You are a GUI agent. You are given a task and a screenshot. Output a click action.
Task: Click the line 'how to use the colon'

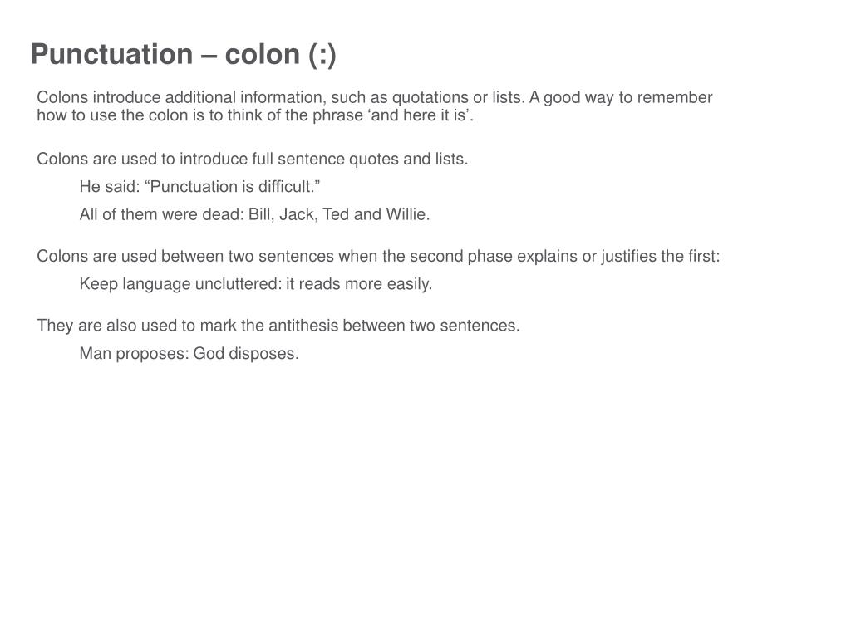point(255,115)
